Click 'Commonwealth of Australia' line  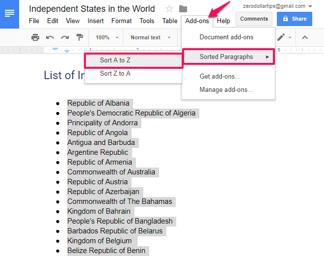(111, 172)
